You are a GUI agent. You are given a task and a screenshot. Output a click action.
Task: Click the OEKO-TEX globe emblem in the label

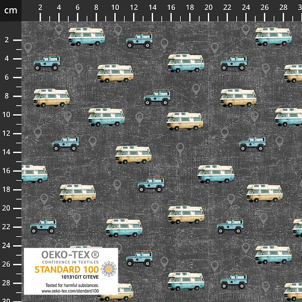[109, 269]
